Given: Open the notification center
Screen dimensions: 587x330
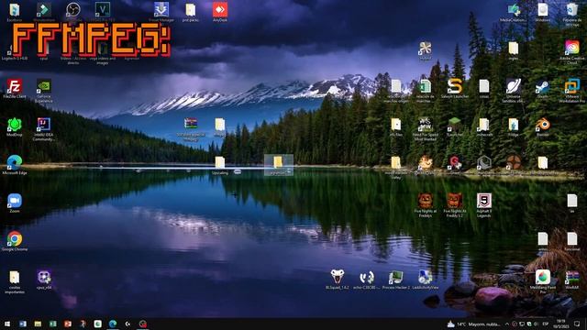Looking at the screenshot, I should (577, 324).
